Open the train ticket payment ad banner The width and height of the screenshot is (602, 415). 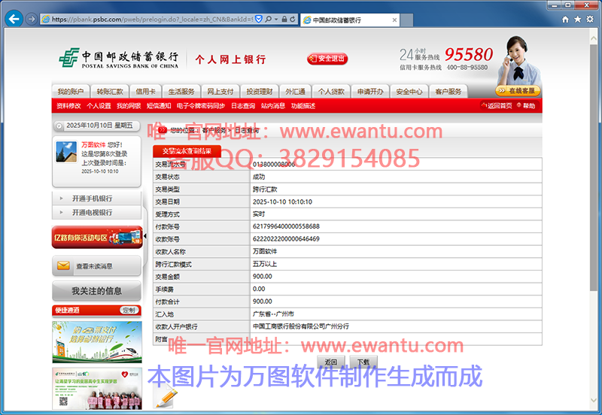coord(97,342)
